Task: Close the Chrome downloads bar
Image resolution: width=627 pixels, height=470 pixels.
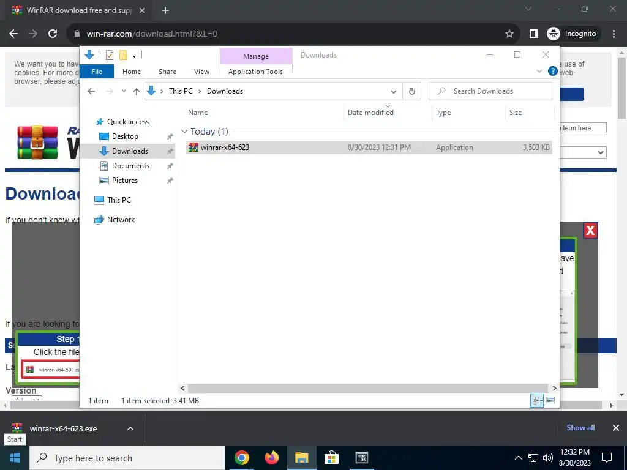Action: (616, 428)
